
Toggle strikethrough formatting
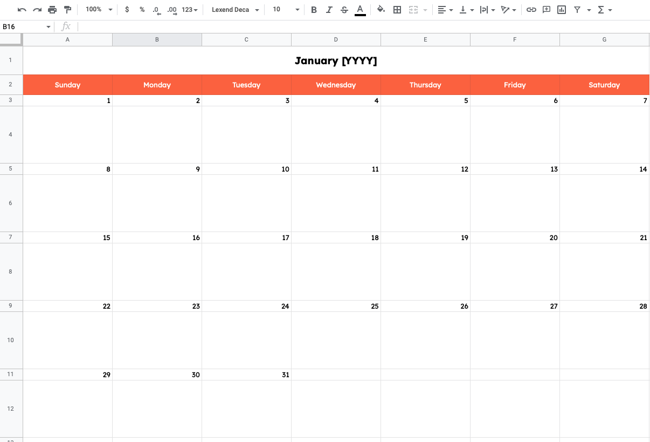click(x=344, y=9)
